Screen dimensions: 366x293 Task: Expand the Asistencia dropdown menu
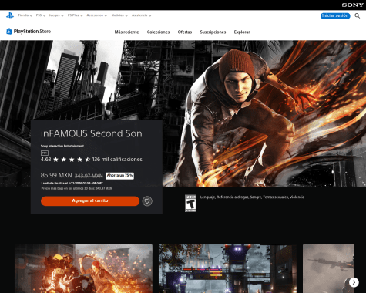coord(141,15)
